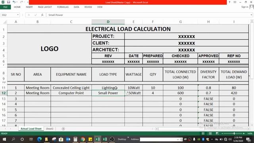This screenshot has height=143, width=254.
Task: Select the 0.8 diversity factor cell
Action: [208, 88]
